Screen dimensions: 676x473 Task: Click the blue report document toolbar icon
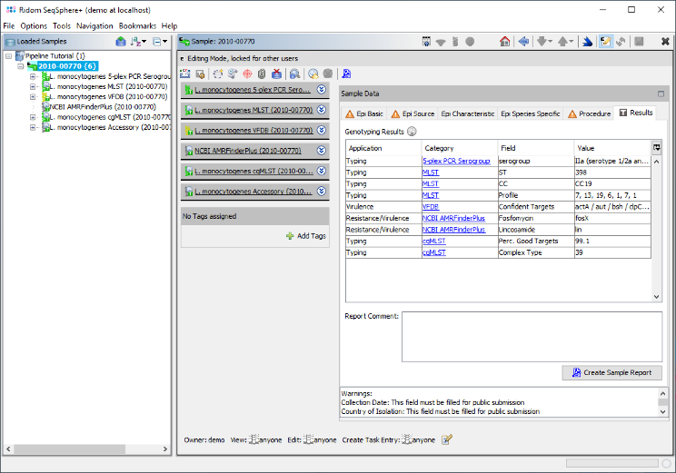346,74
